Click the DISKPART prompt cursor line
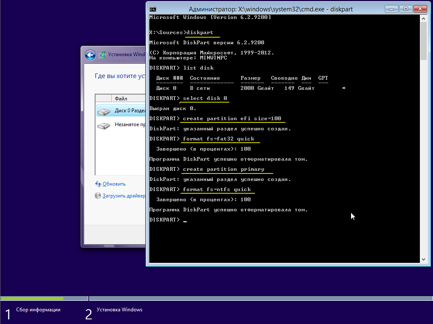Image resolution: width=433 pixels, height=324 pixels. click(x=168, y=220)
